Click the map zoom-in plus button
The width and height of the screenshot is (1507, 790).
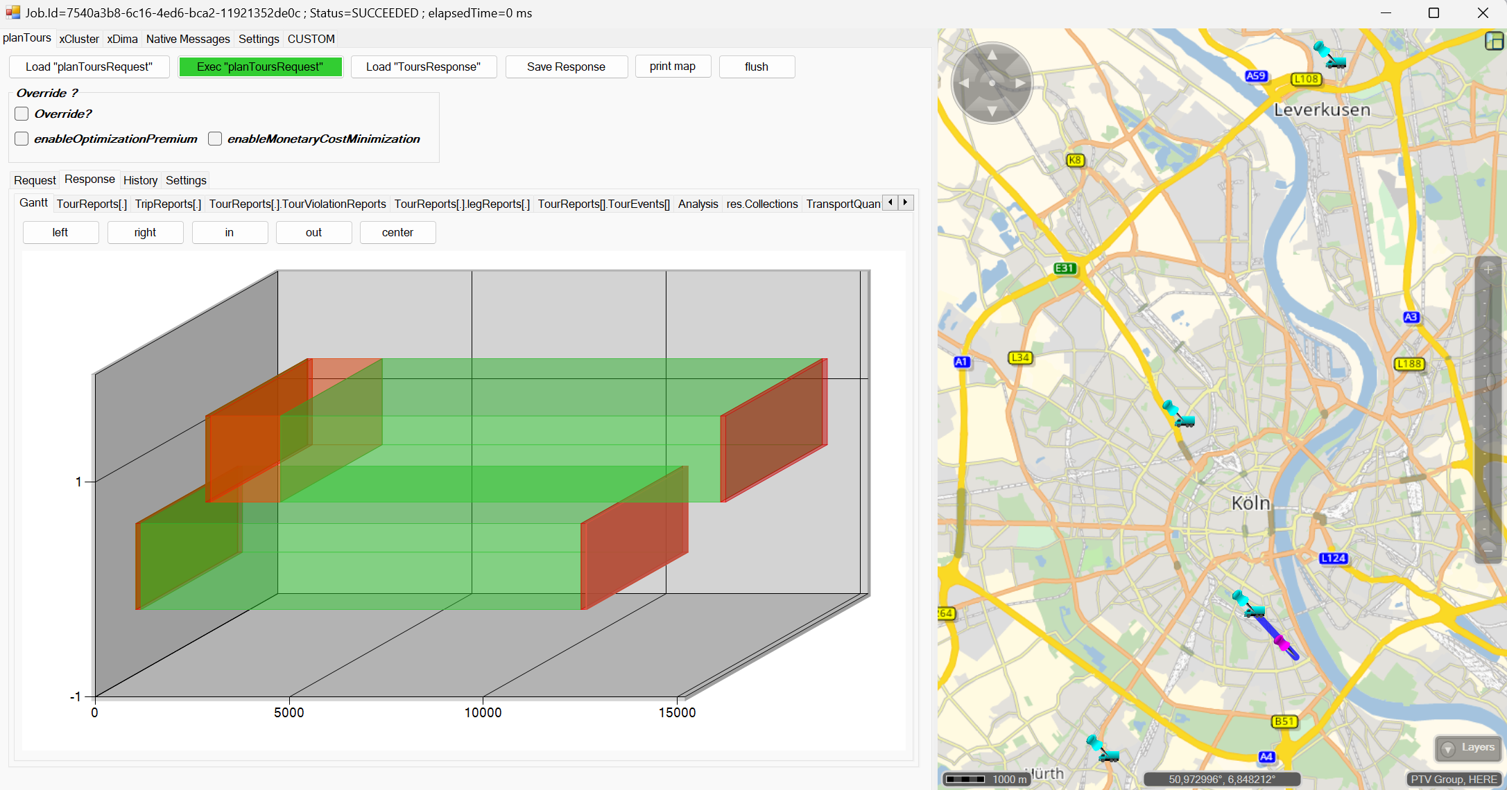pos(1488,269)
